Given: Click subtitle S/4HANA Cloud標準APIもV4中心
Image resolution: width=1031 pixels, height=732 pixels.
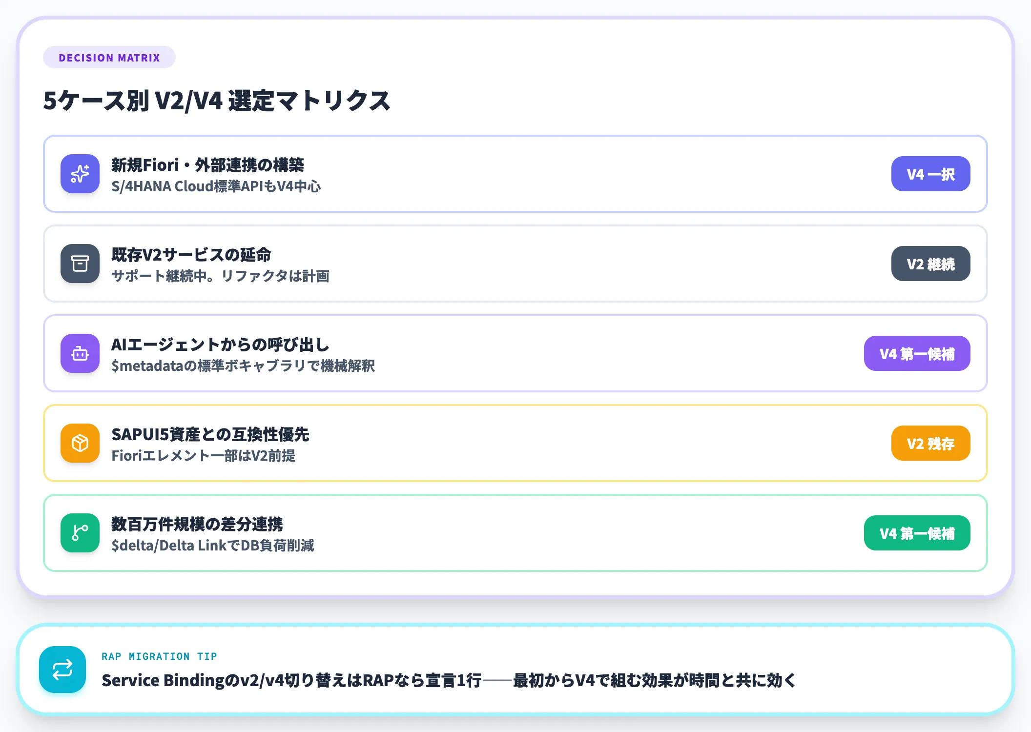Looking at the screenshot, I should point(216,186).
